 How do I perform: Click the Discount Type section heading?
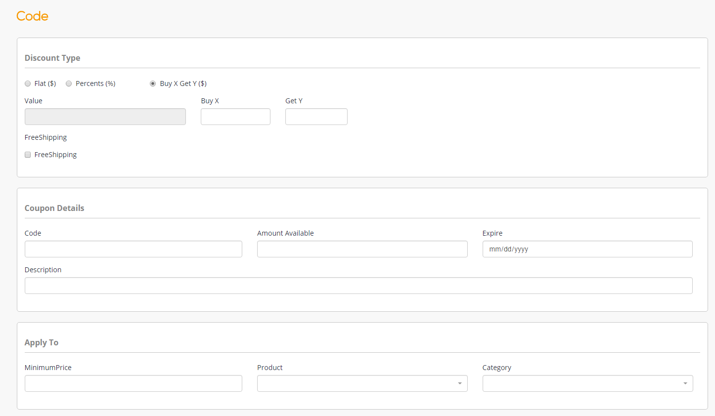pos(52,58)
